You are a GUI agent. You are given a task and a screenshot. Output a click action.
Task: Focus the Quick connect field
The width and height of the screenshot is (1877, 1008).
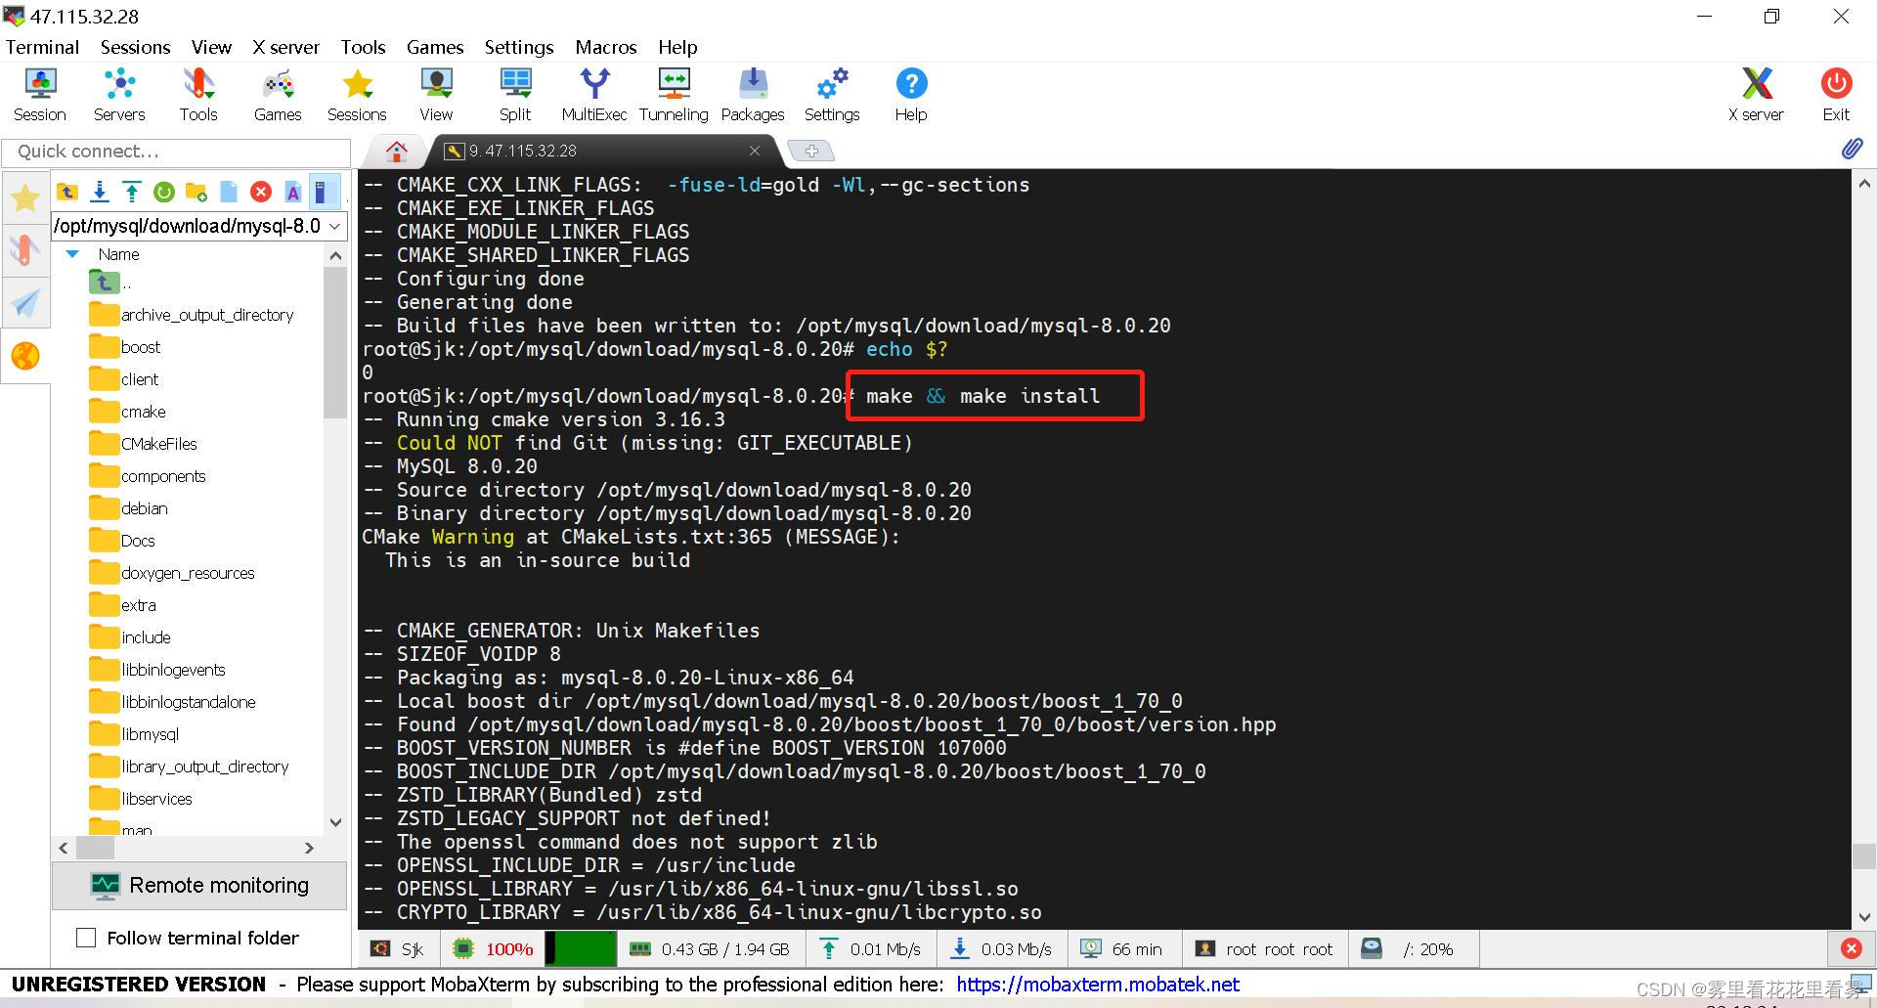click(176, 152)
